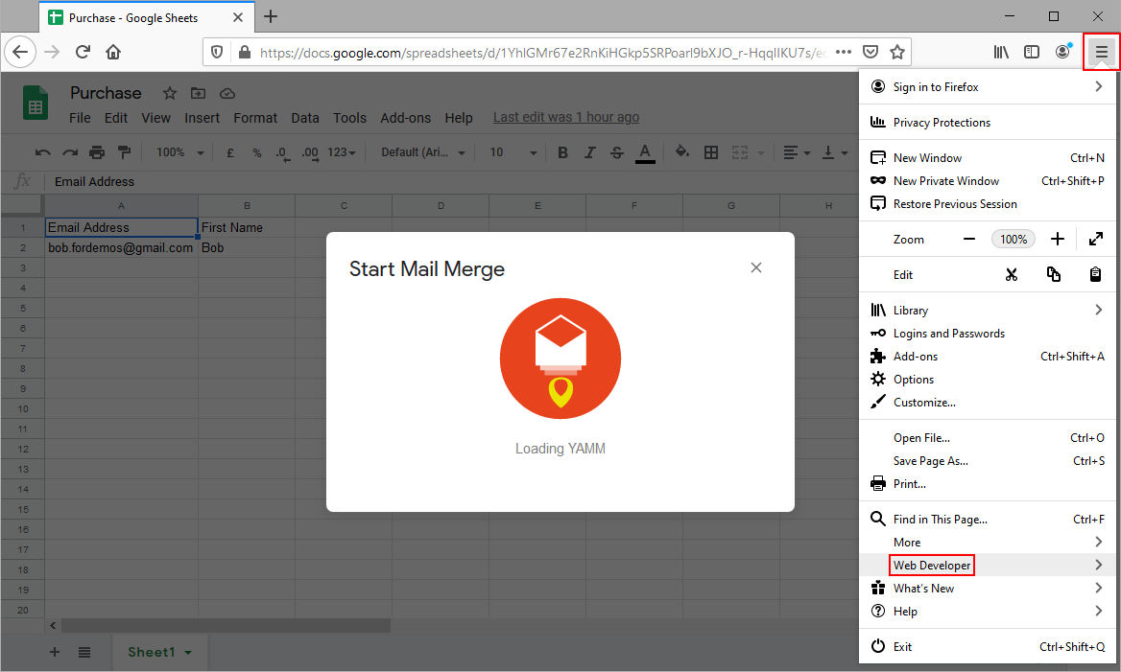Screen dimensions: 1121x672
Task: Reload the page with refresh icon
Action: click(83, 52)
